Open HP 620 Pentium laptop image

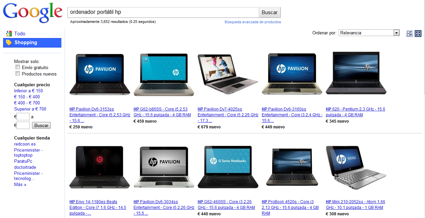(x=356, y=73)
